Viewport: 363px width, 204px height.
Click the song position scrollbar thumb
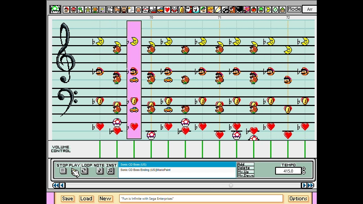pyautogui.click(x=231, y=185)
